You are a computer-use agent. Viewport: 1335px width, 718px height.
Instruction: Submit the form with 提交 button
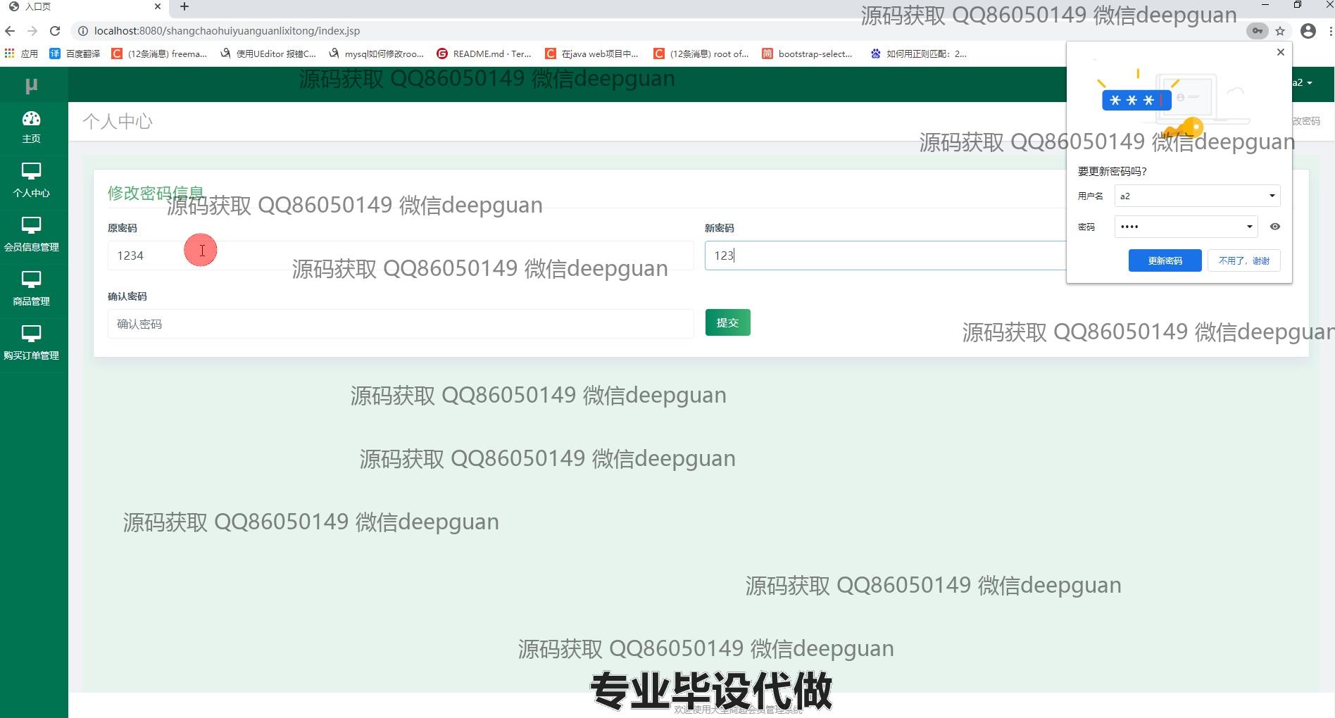pos(727,322)
